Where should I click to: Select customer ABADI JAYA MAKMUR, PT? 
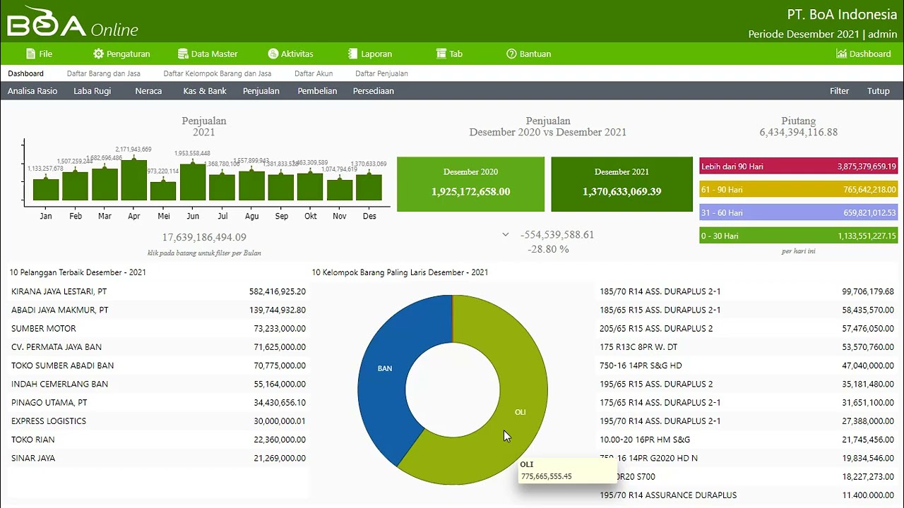(158, 310)
